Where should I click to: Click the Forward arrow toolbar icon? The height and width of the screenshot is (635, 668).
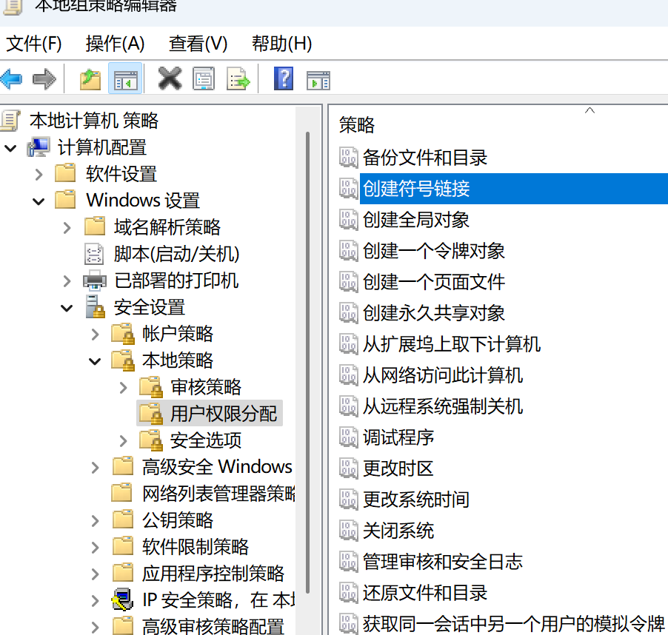(x=44, y=78)
